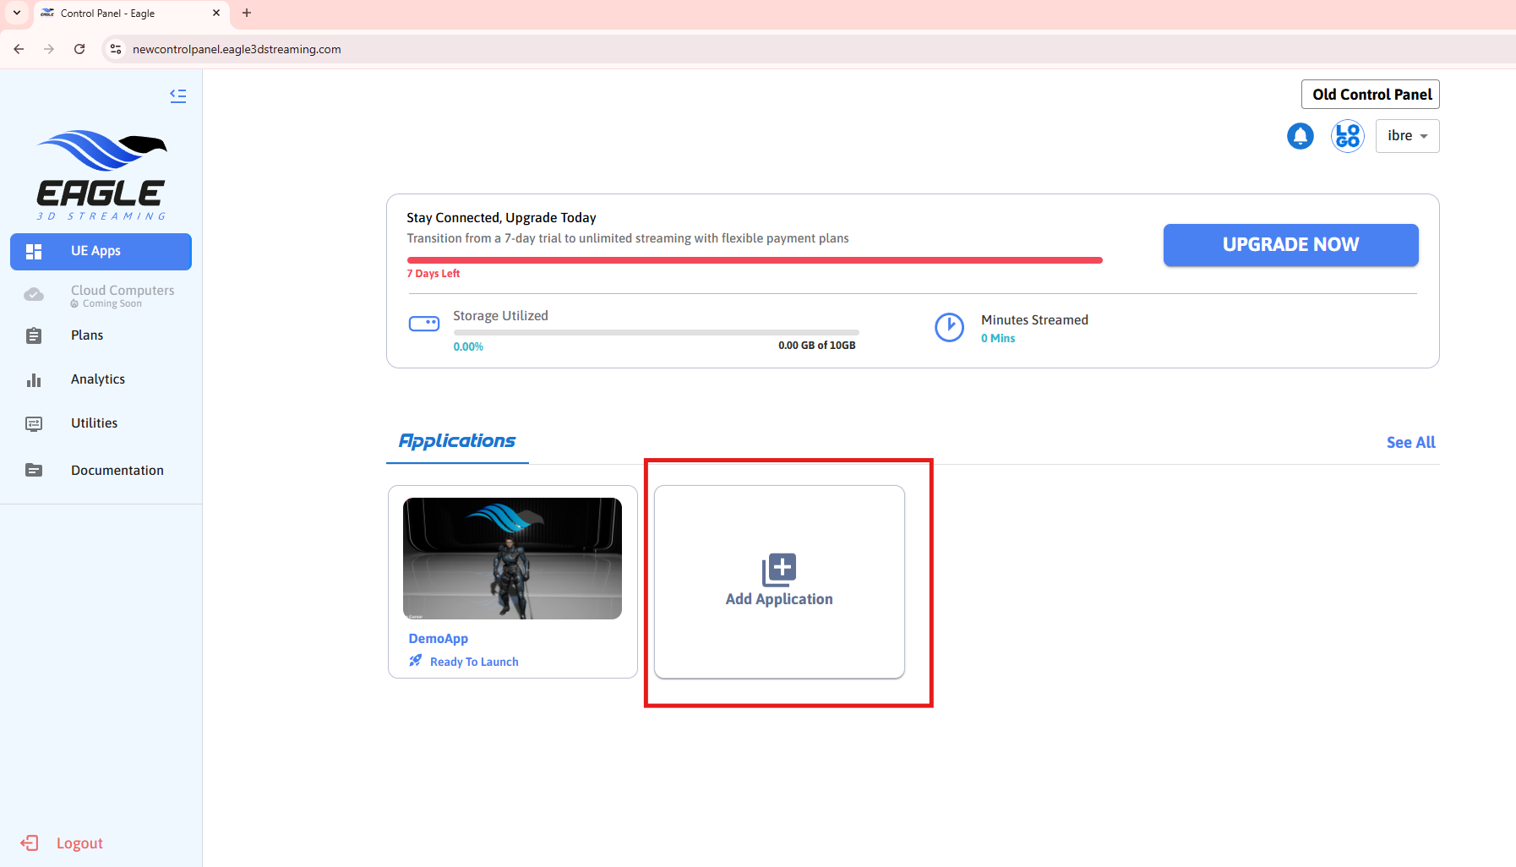Switch to the Applications tab
Screen dimensions: 1516x867
[x=457, y=441]
